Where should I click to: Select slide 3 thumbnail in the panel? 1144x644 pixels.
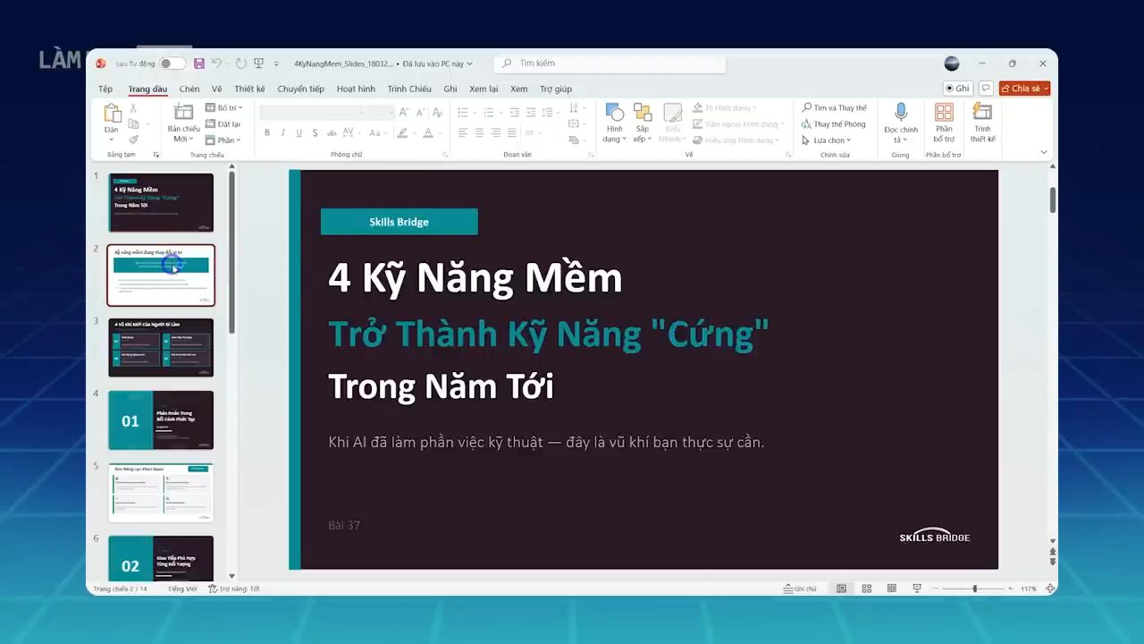(x=161, y=348)
